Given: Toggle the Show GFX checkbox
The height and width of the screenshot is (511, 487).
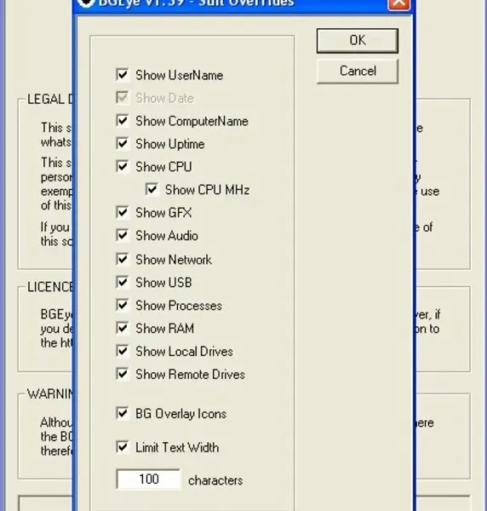Looking at the screenshot, I should coord(123,212).
